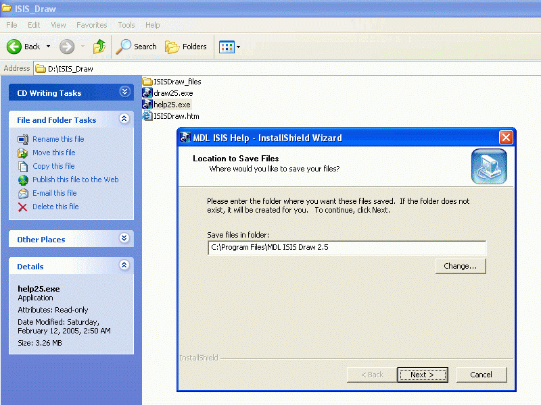Click the computer graphic in wizard header
The image size is (541, 405).
coord(489,166)
